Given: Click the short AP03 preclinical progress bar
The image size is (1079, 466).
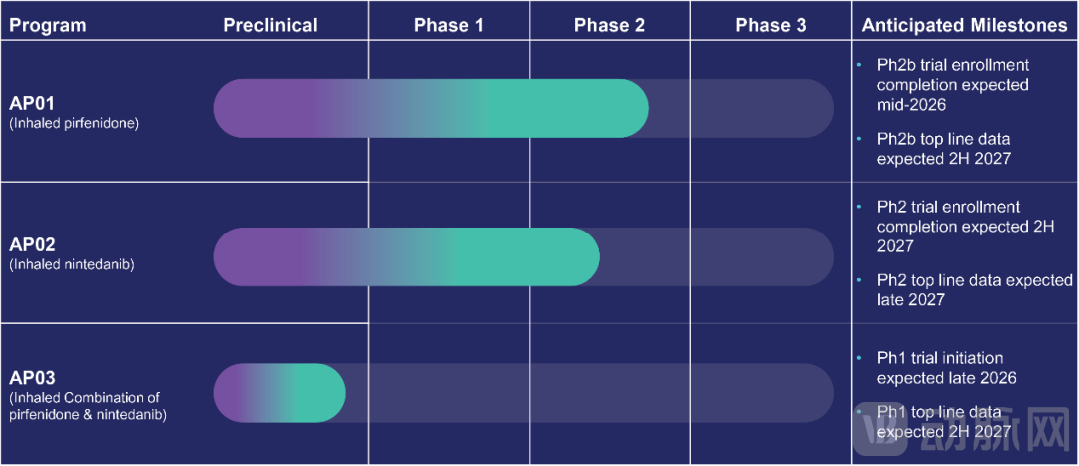Looking at the screenshot, I should (279, 392).
